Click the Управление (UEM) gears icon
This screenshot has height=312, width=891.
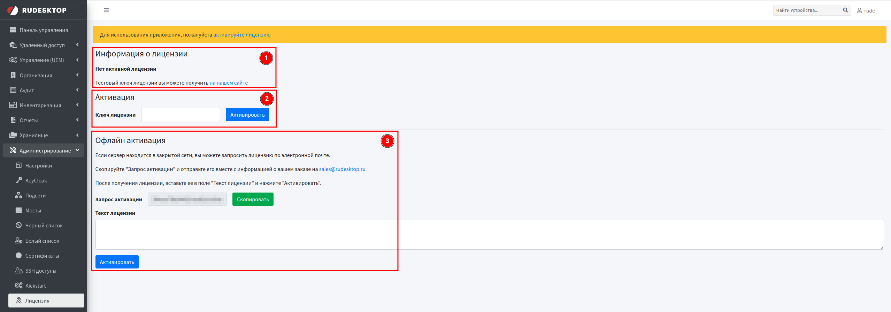click(13, 60)
